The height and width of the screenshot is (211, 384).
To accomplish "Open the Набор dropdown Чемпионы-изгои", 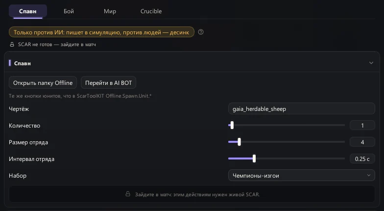I will pos(302,176).
